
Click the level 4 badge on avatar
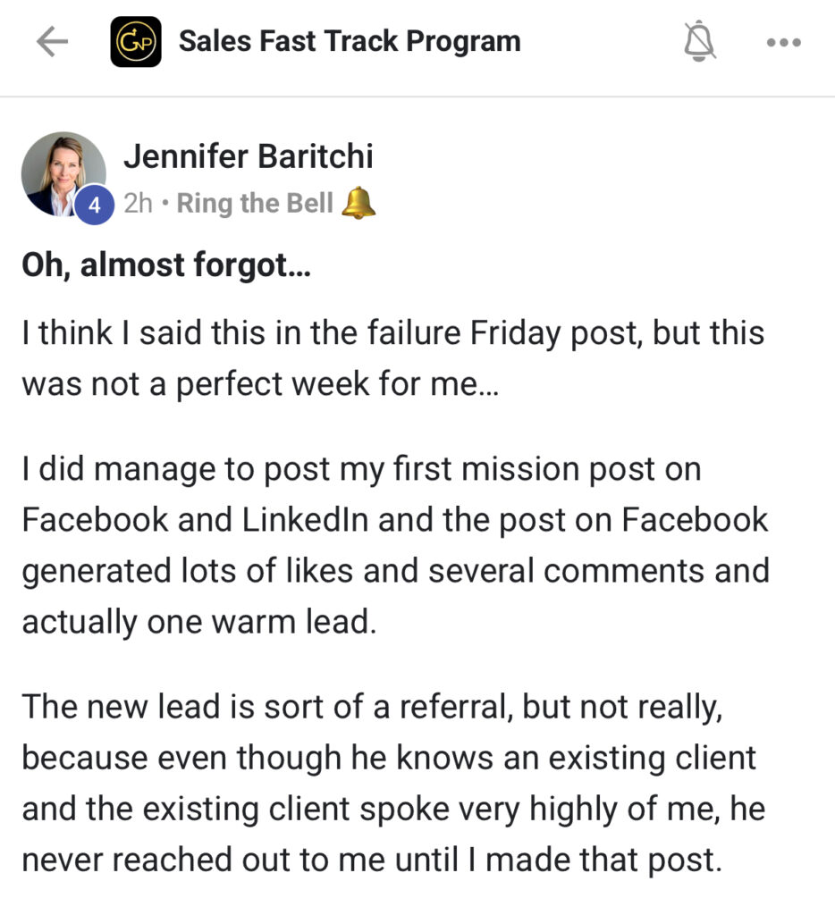pyautogui.click(x=94, y=206)
